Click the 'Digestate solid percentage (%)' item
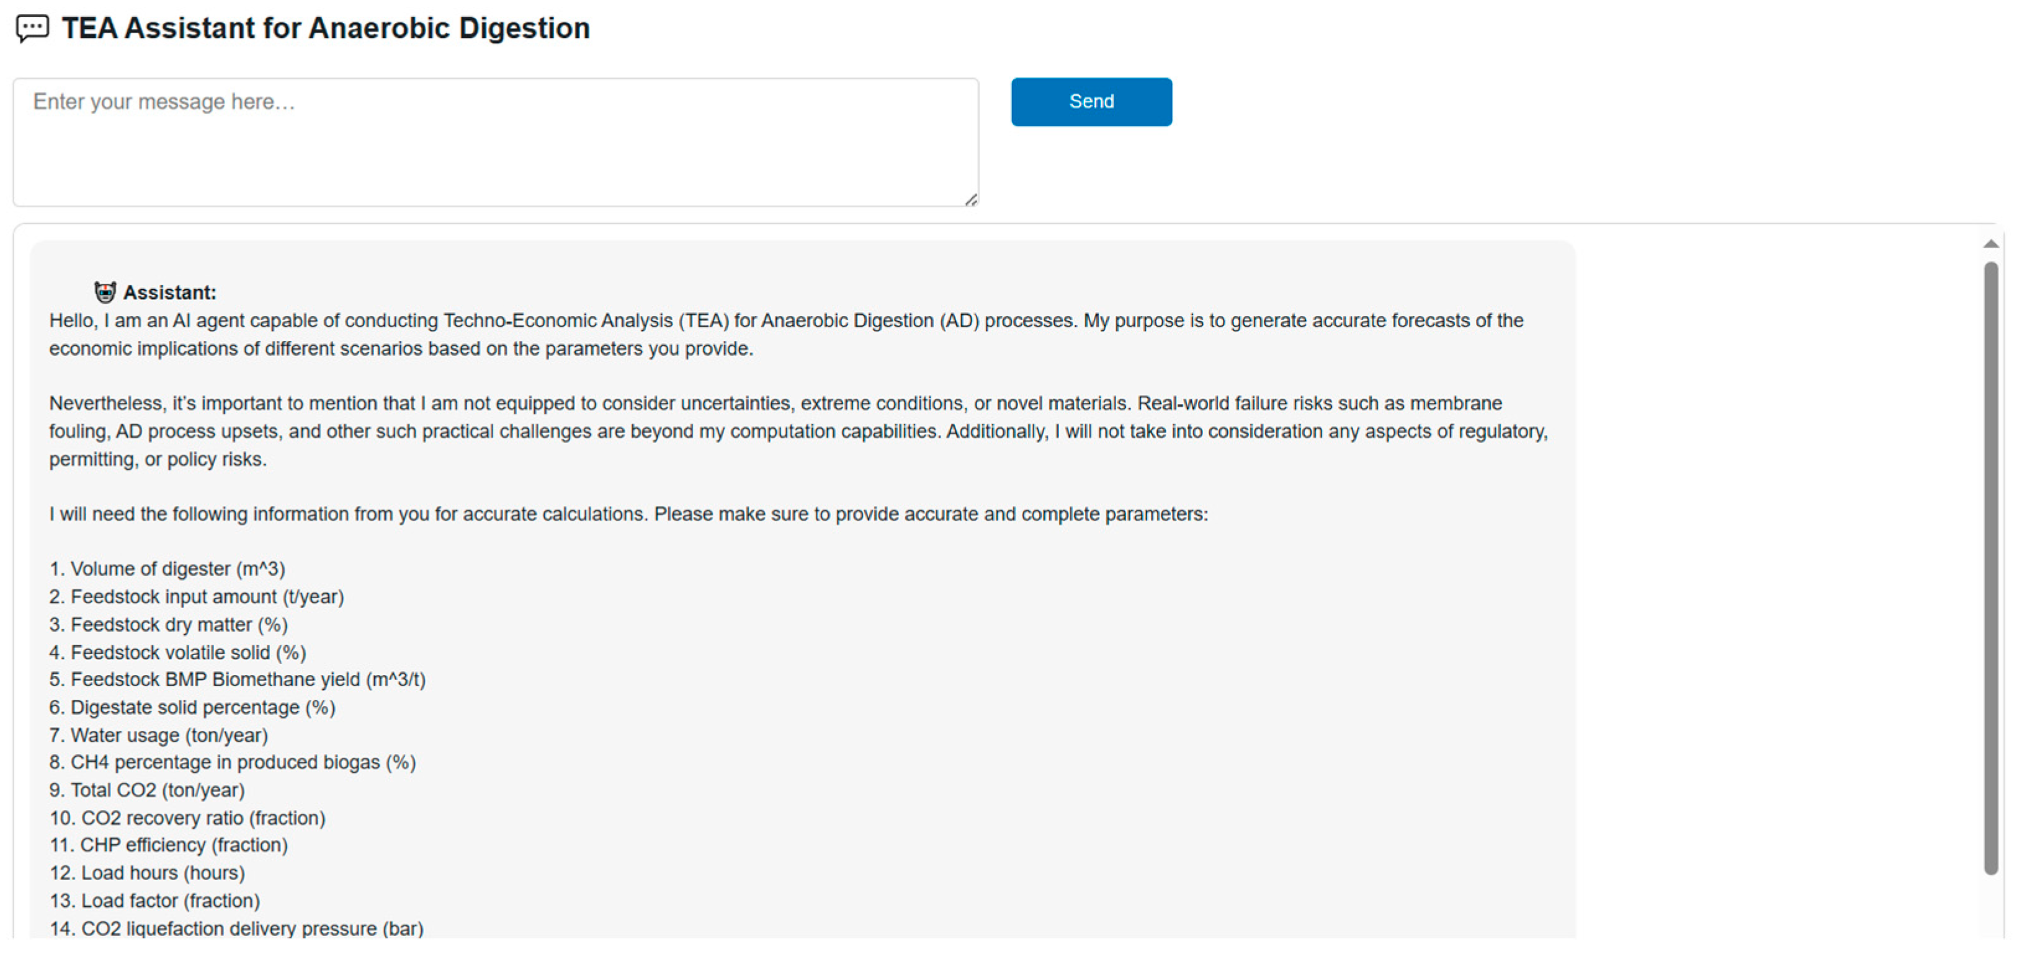The width and height of the screenshot is (2017, 957). point(192,707)
